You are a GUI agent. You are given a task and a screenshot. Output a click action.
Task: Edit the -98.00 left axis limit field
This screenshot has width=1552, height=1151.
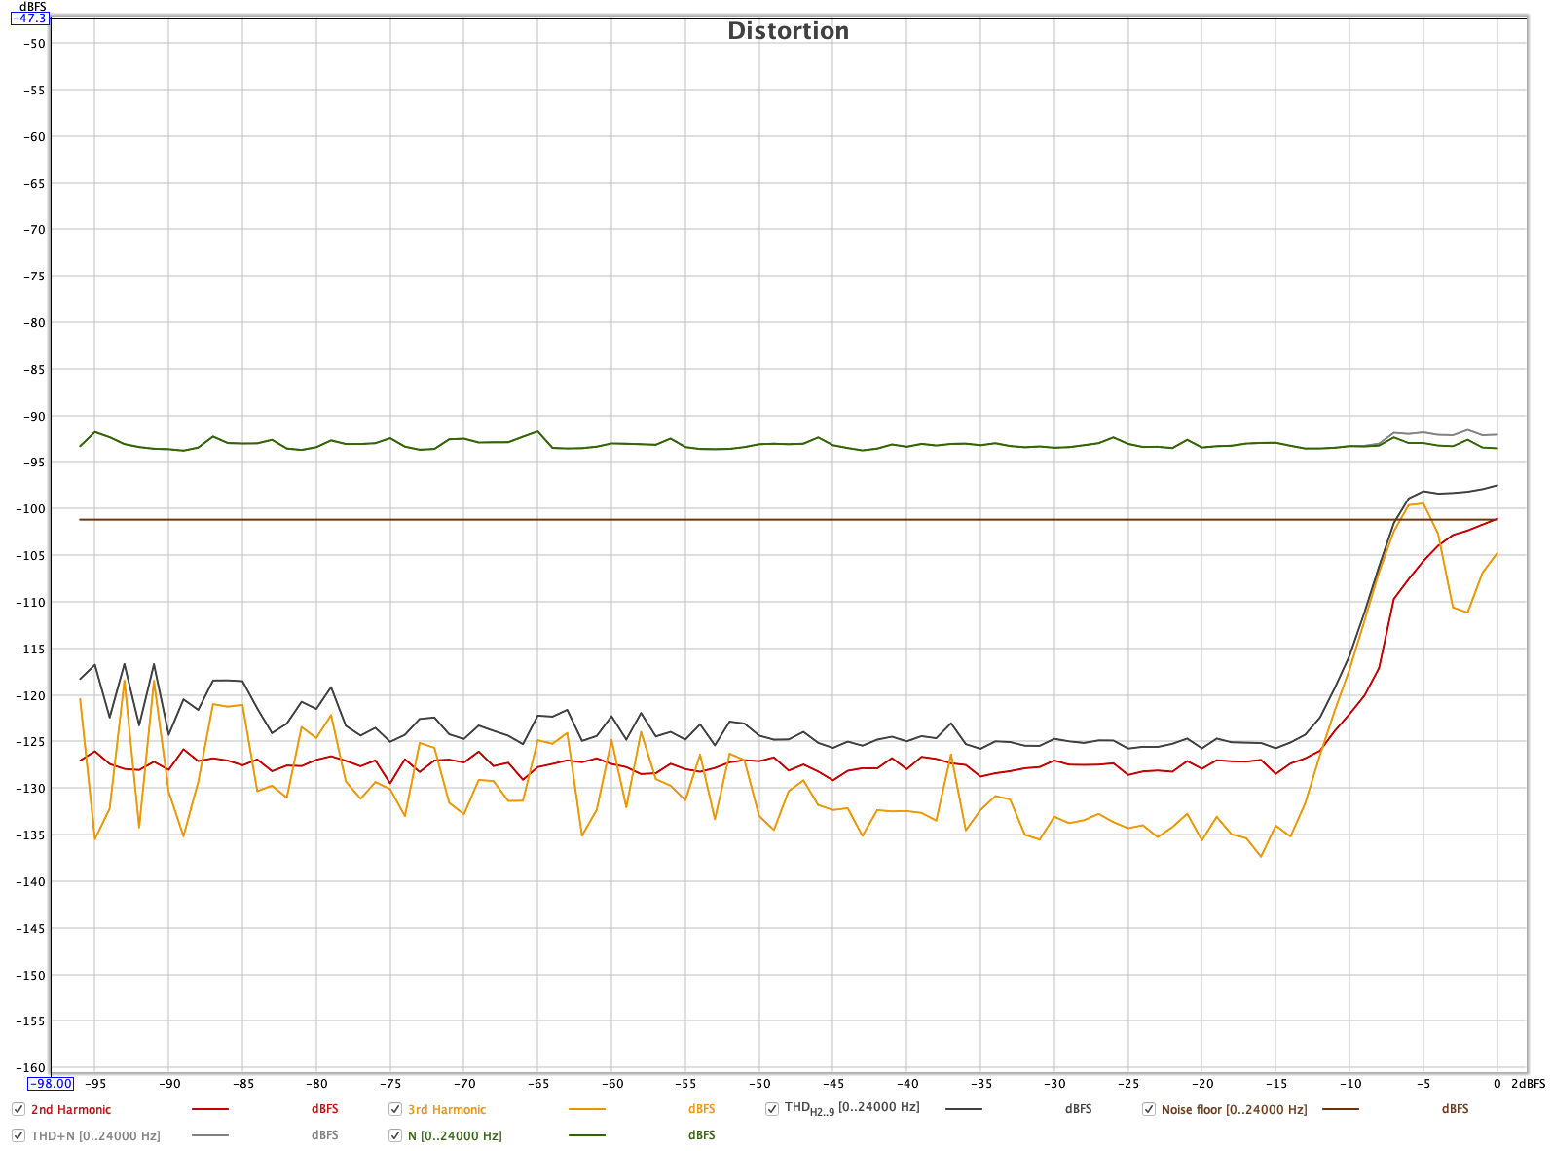pos(50,1083)
